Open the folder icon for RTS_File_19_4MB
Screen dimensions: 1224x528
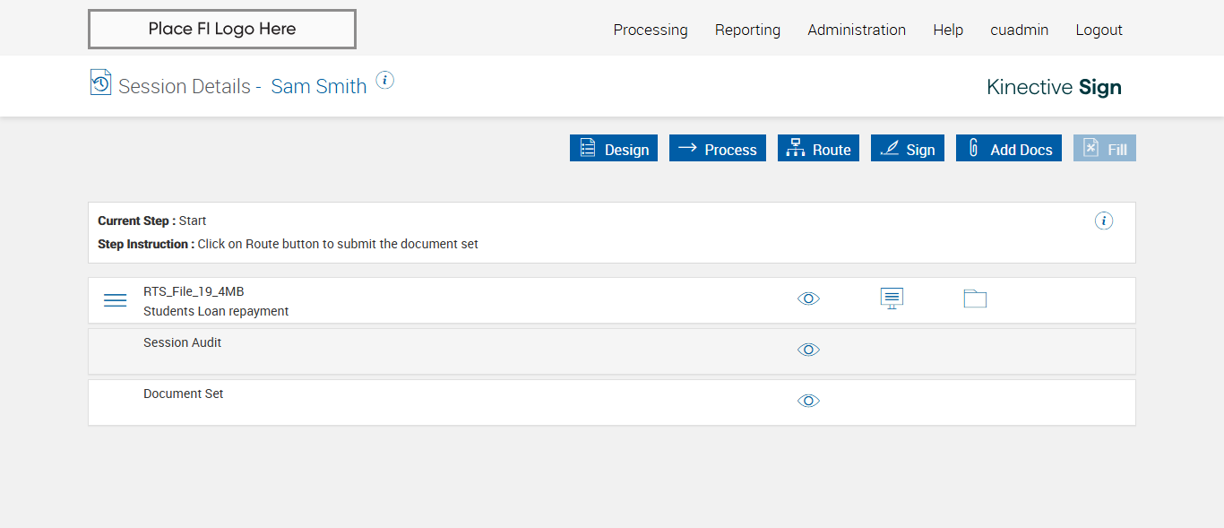coord(975,299)
